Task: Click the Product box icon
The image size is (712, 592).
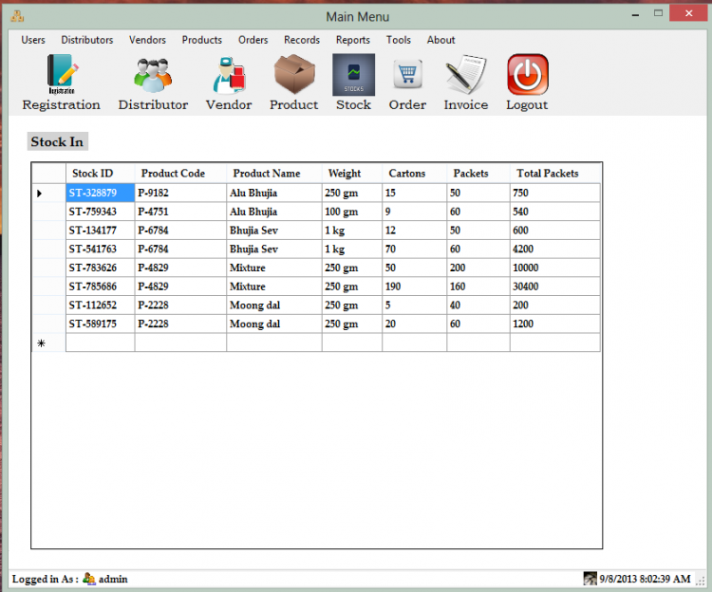Action: [294, 75]
